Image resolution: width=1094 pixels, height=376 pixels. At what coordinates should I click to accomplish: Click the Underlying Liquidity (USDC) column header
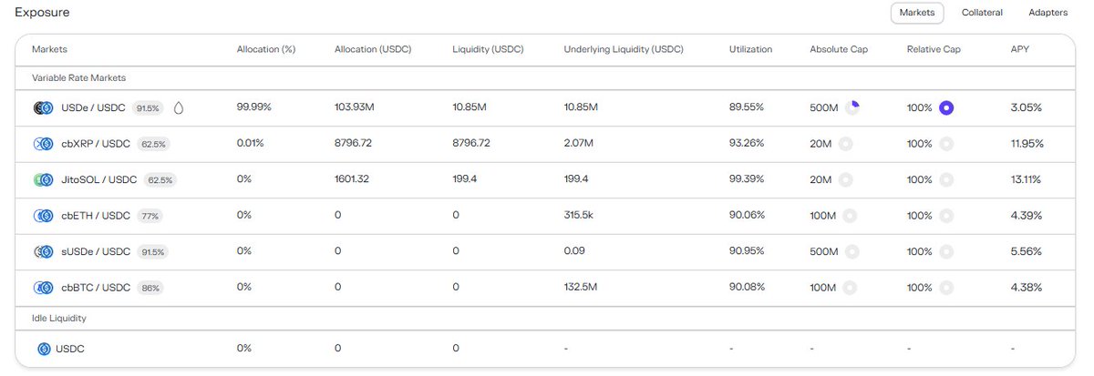(x=624, y=49)
